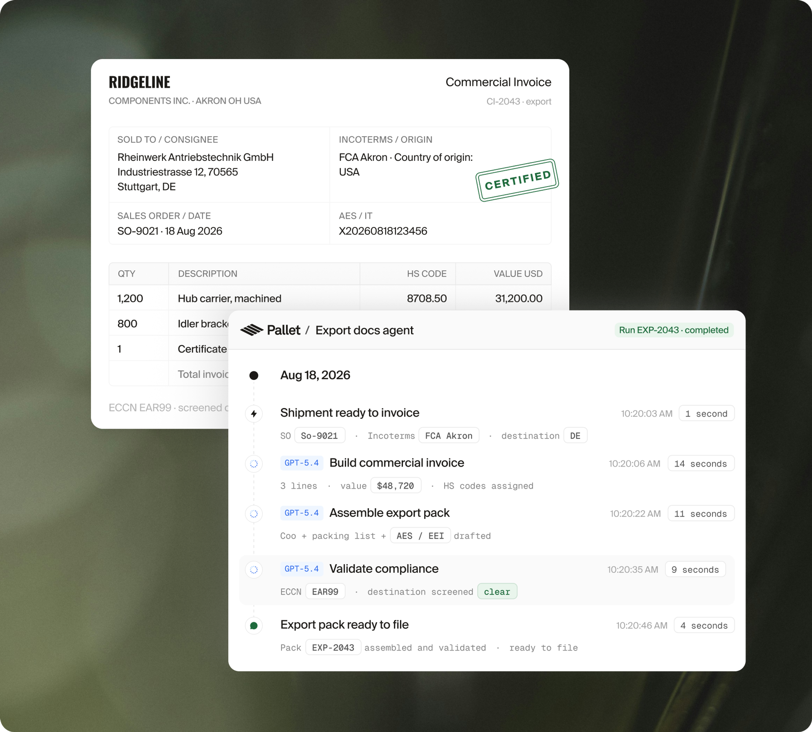Click the 10:20:35 AM timestamp
This screenshot has width=812, height=732.
coord(633,570)
